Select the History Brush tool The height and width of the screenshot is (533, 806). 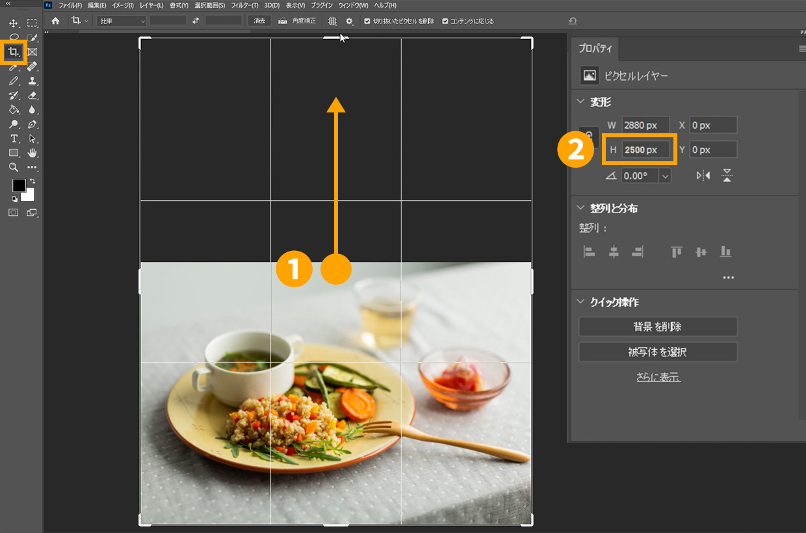click(13, 96)
